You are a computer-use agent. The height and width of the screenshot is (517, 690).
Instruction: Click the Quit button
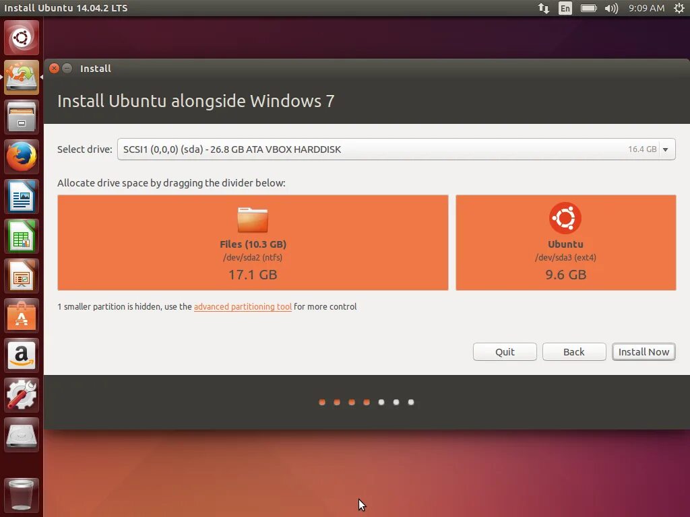coord(505,351)
